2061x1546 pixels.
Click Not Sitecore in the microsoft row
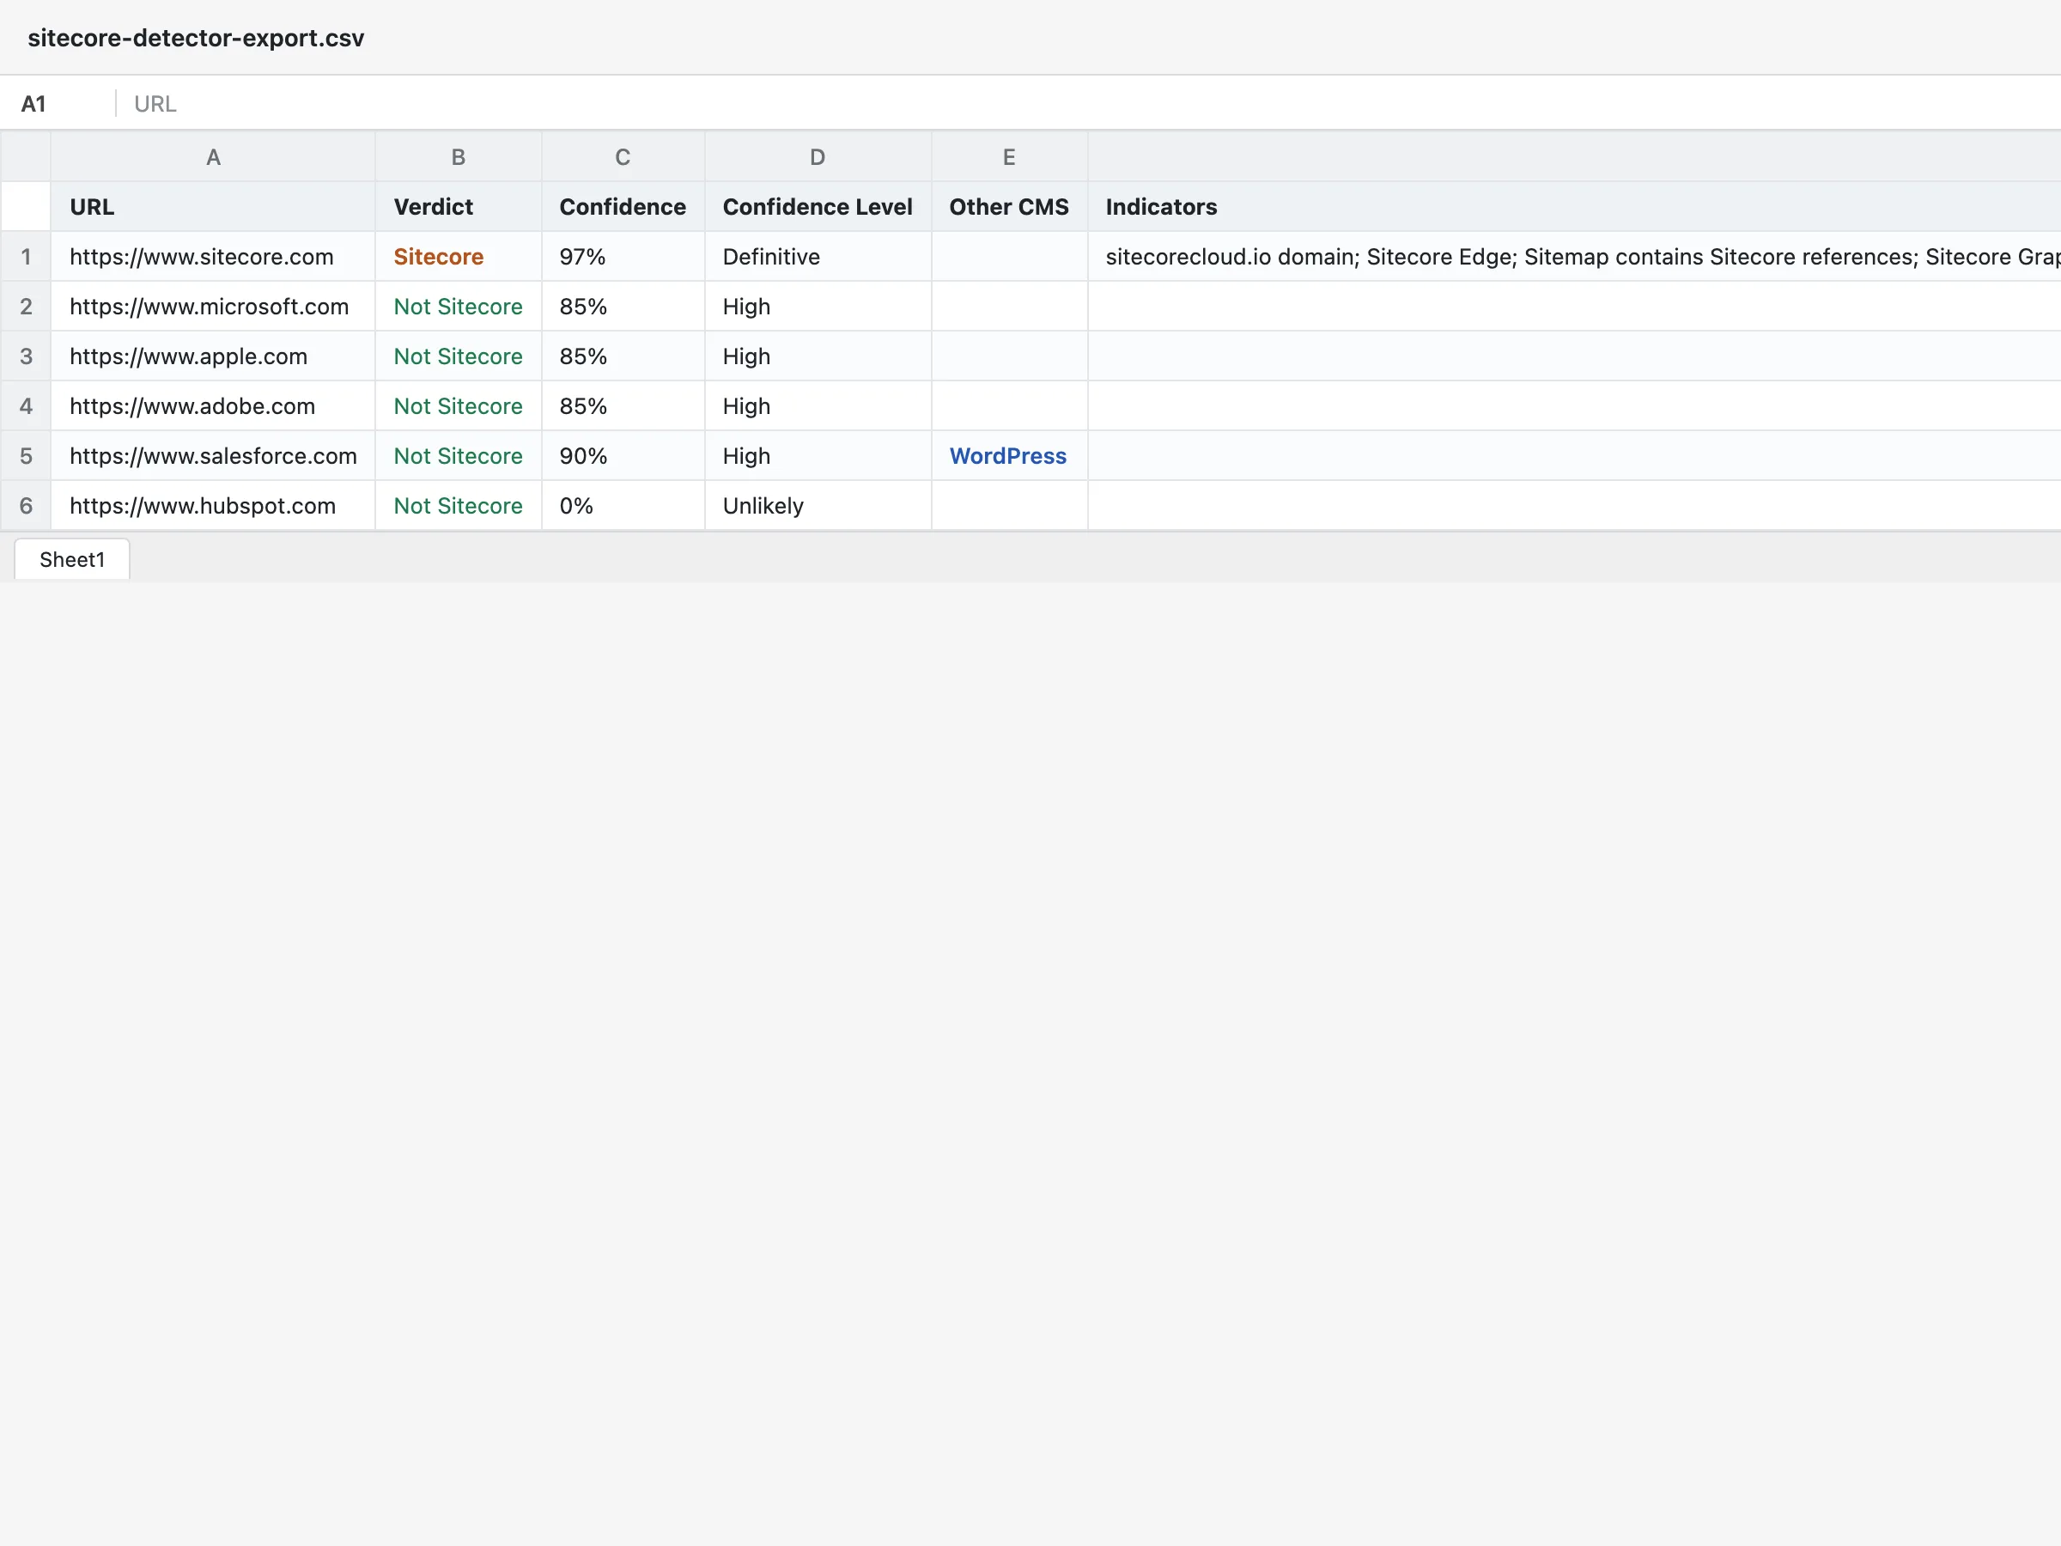pyautogui.click(x=459, y=307)
